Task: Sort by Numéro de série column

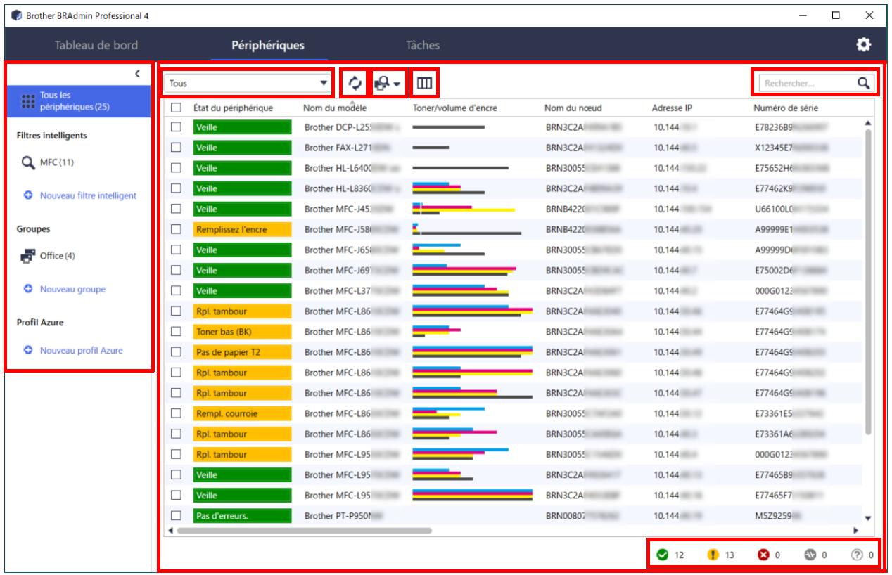Action: coord(785,108)
